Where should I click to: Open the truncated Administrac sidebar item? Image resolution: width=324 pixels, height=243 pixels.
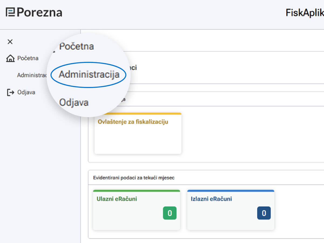pos(32,75)
